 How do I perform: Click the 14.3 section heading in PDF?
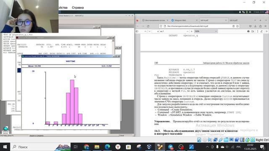pos(196,132)
